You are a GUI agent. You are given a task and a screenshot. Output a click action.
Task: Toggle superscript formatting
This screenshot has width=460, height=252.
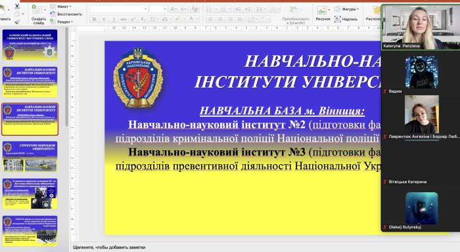coord(133,19)
